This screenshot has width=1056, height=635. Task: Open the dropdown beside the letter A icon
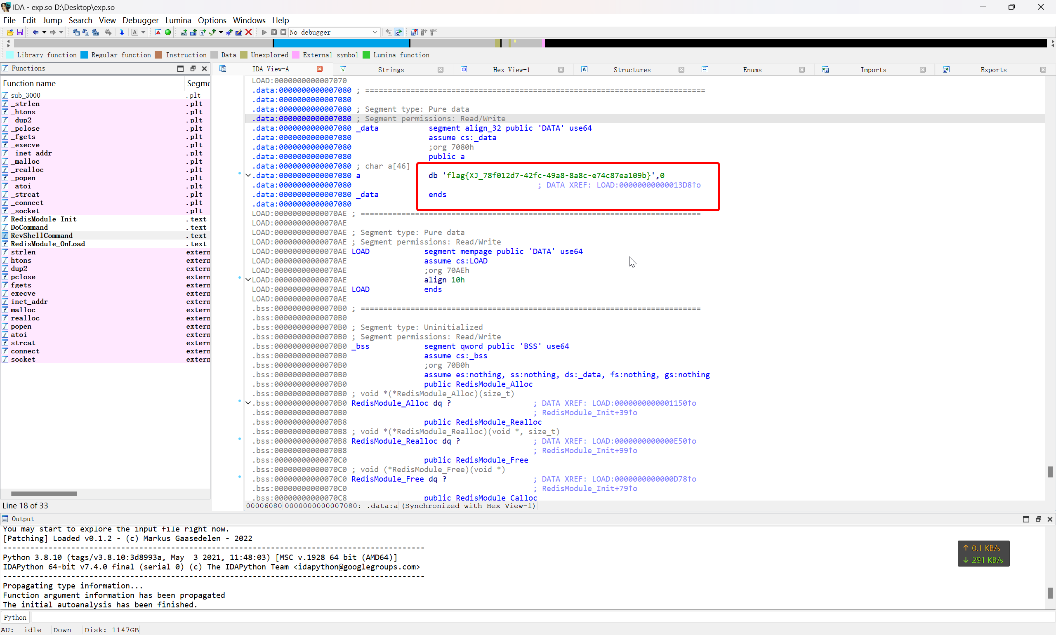(x=144, y=32)
